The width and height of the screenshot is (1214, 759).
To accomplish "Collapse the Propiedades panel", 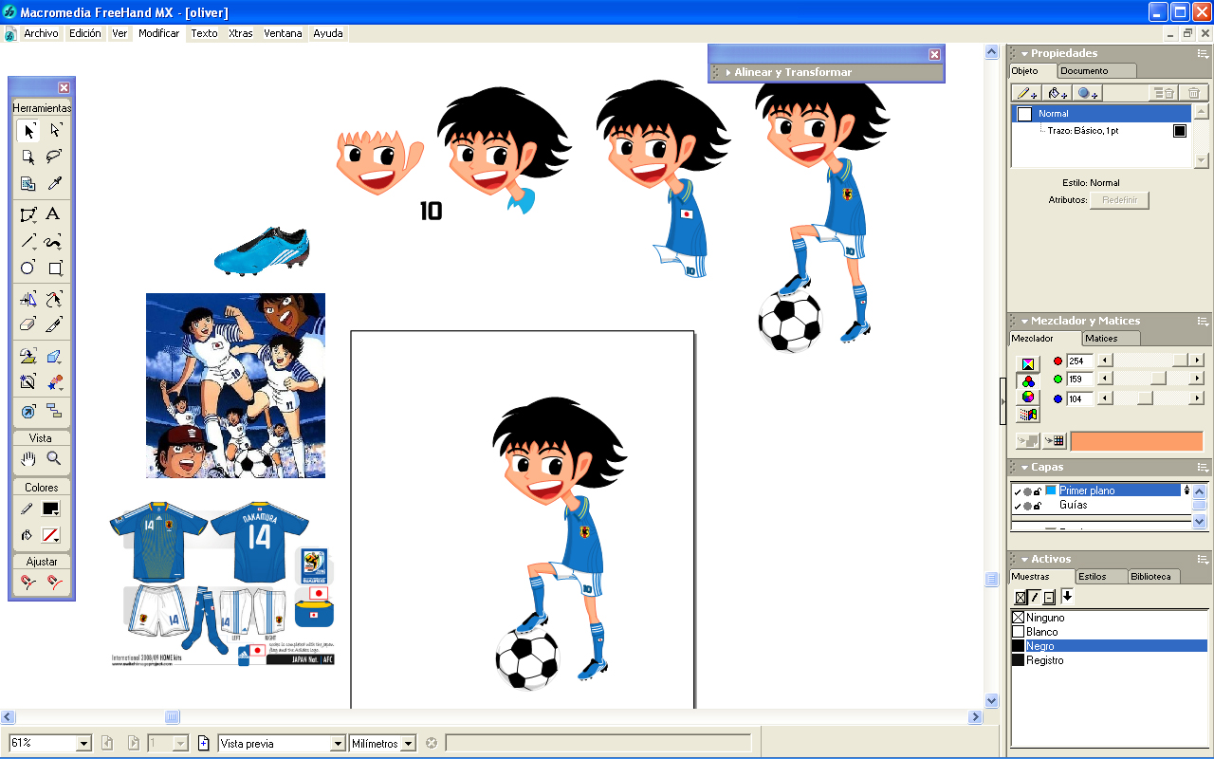I will coord(1024,54).
